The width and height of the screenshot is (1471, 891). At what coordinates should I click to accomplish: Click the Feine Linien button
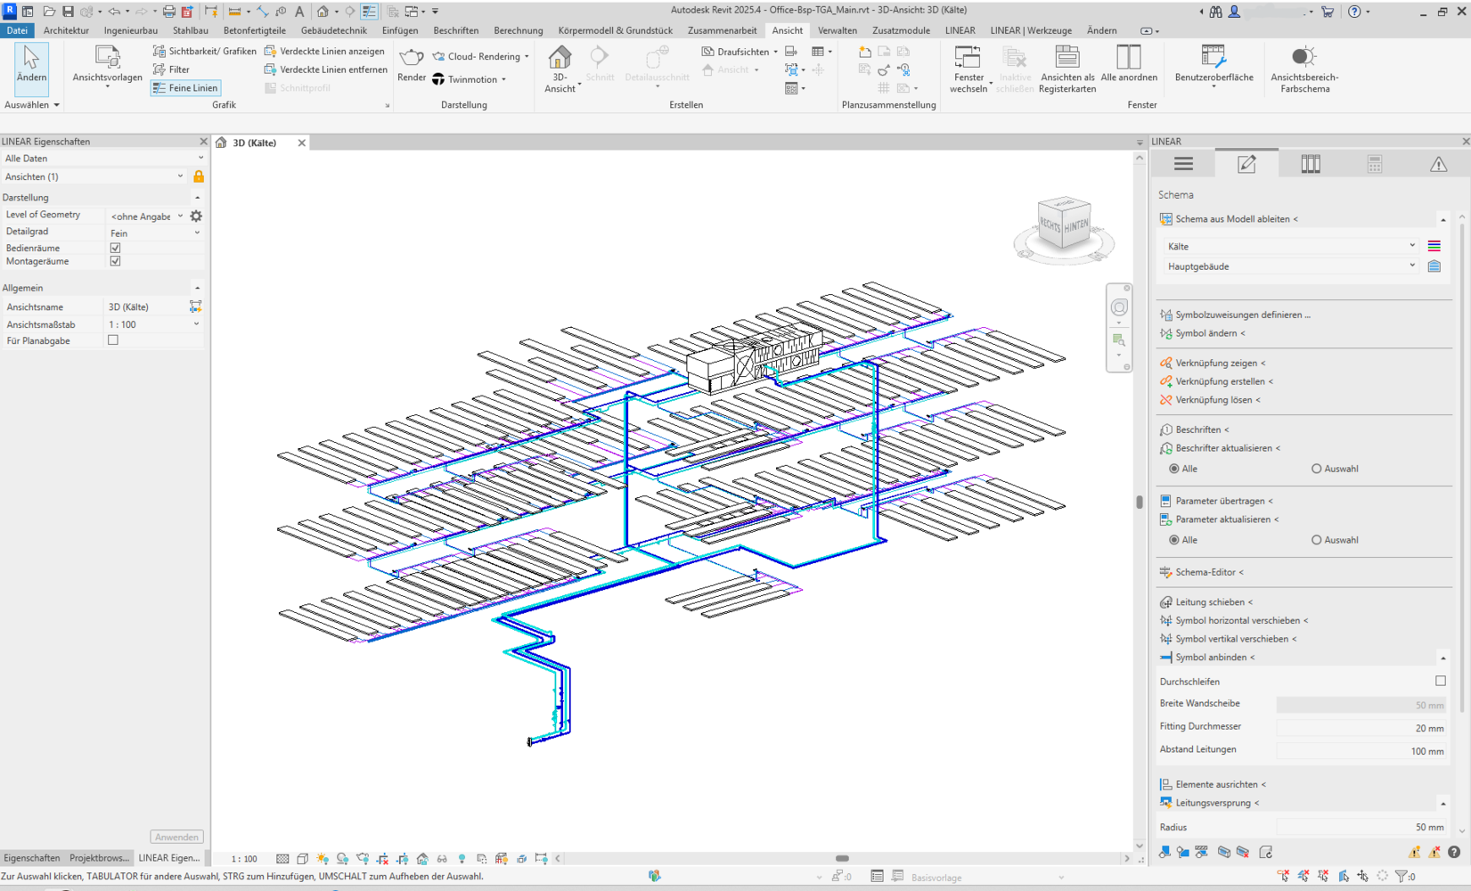coord(185,87)
